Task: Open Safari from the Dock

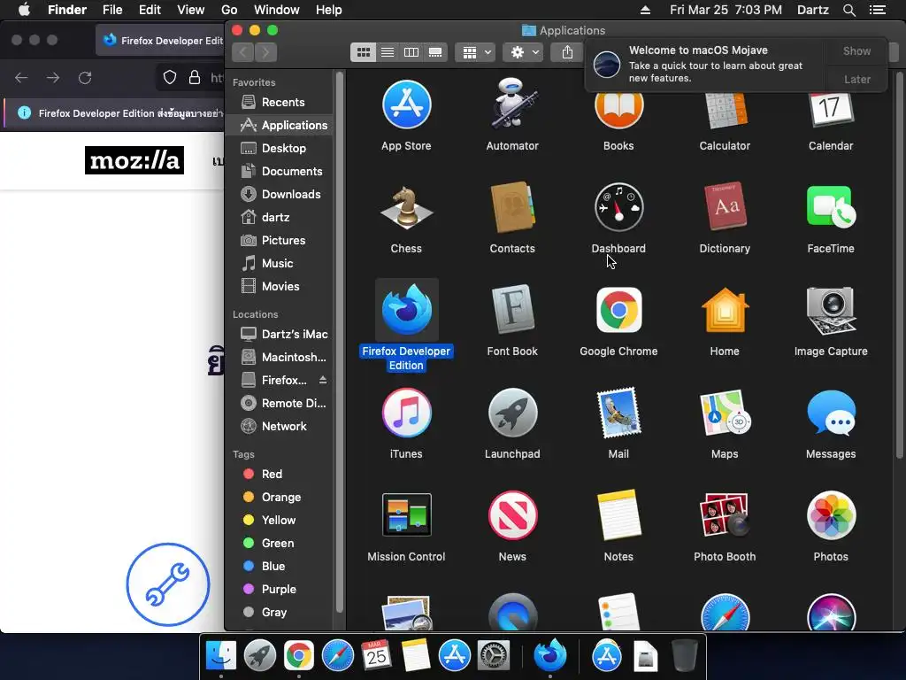Action: coord(337,656)
